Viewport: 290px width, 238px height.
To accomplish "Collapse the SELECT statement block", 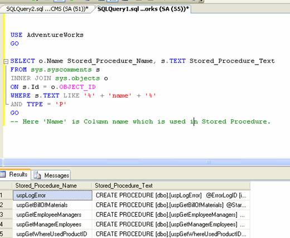I will pyautogui.click(x=6, y=61).
